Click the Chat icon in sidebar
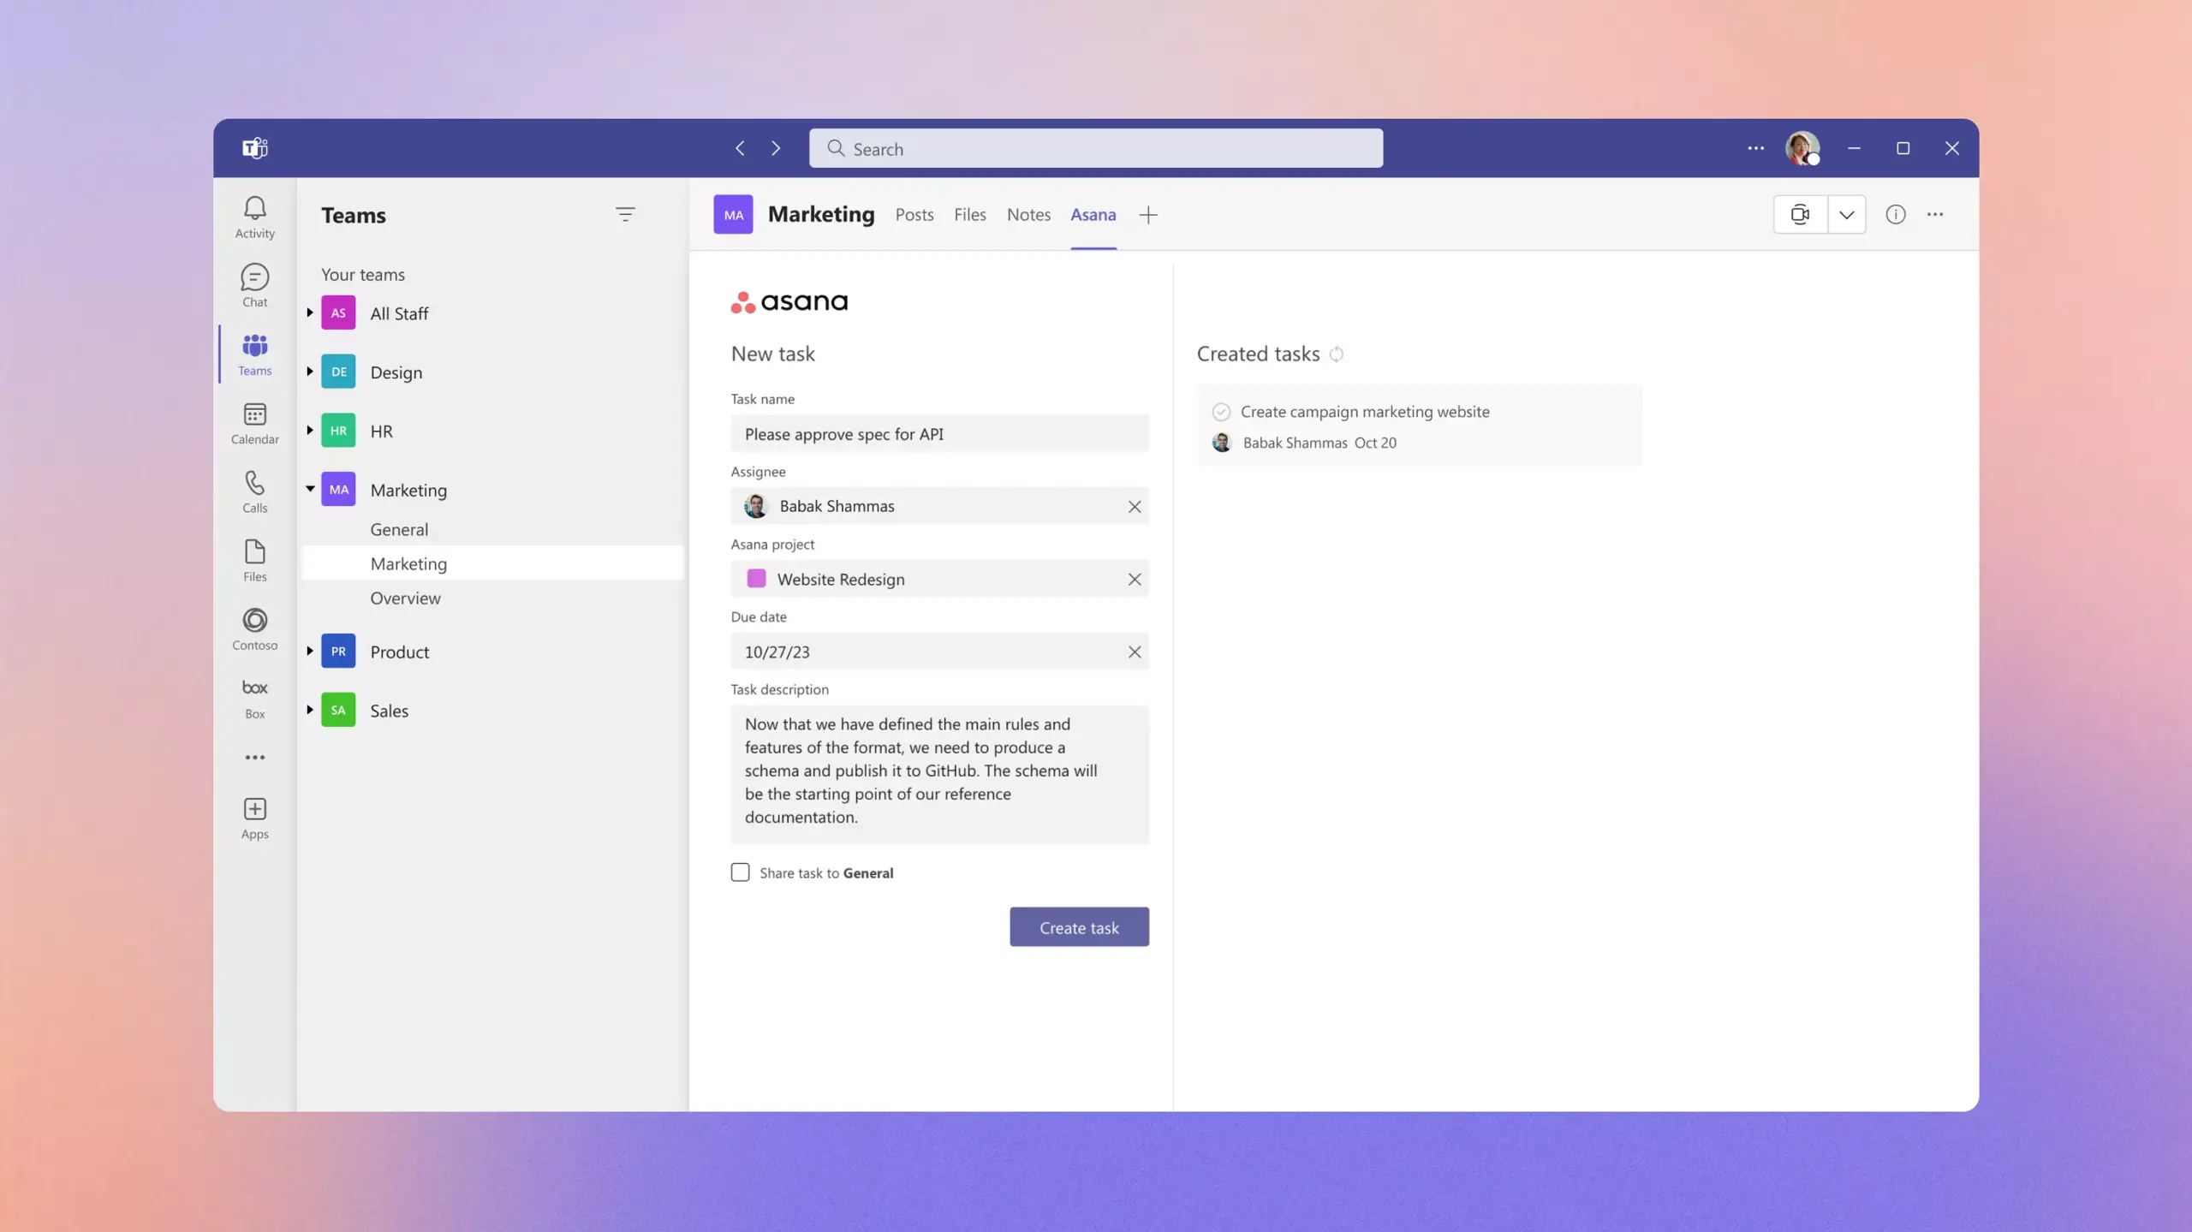2192x1232 pixels. pyautogui.click(x=253, y=284)
